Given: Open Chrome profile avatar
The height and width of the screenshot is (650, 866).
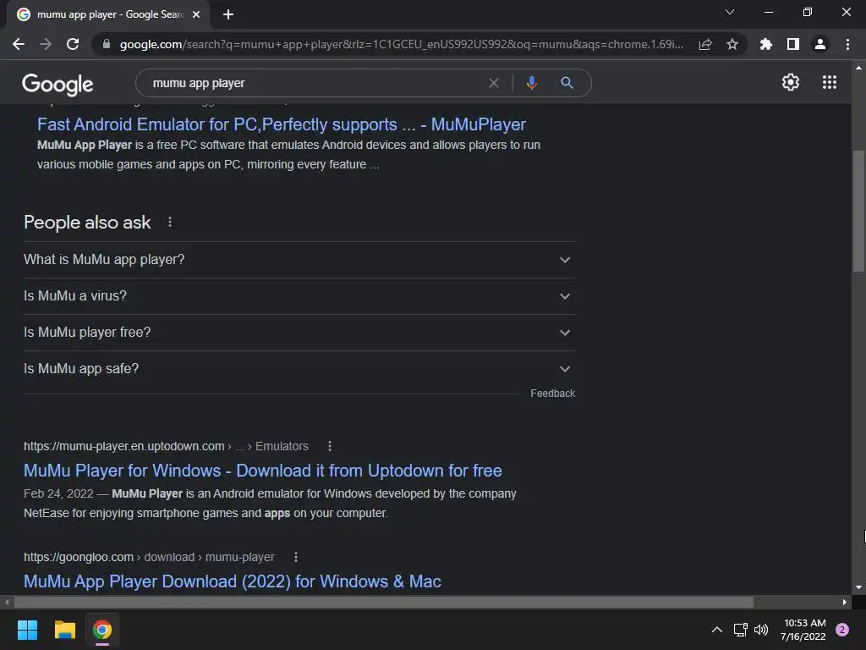Looking at the screenshot, I should click(820, 44).
